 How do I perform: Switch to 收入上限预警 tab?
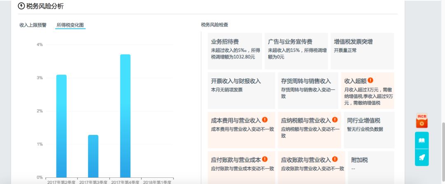coord(33,25)
